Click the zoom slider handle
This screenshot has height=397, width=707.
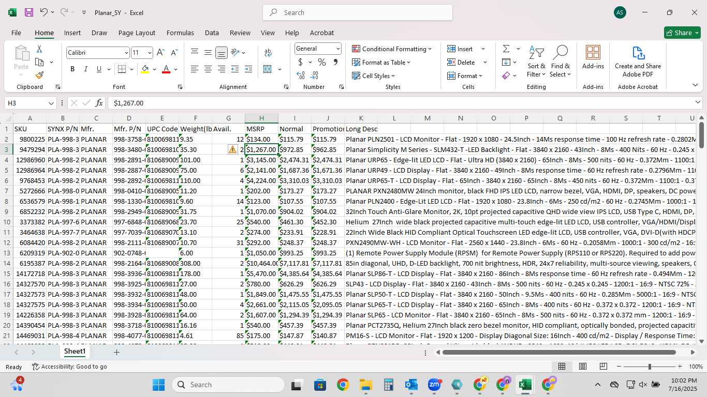(x=650, y=367)
